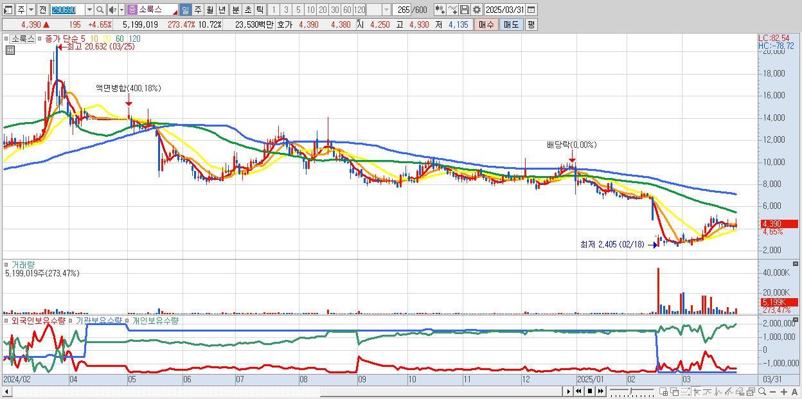Click the chart copy window icon
The width and height of the screenshot is (802, 399).
751,392
